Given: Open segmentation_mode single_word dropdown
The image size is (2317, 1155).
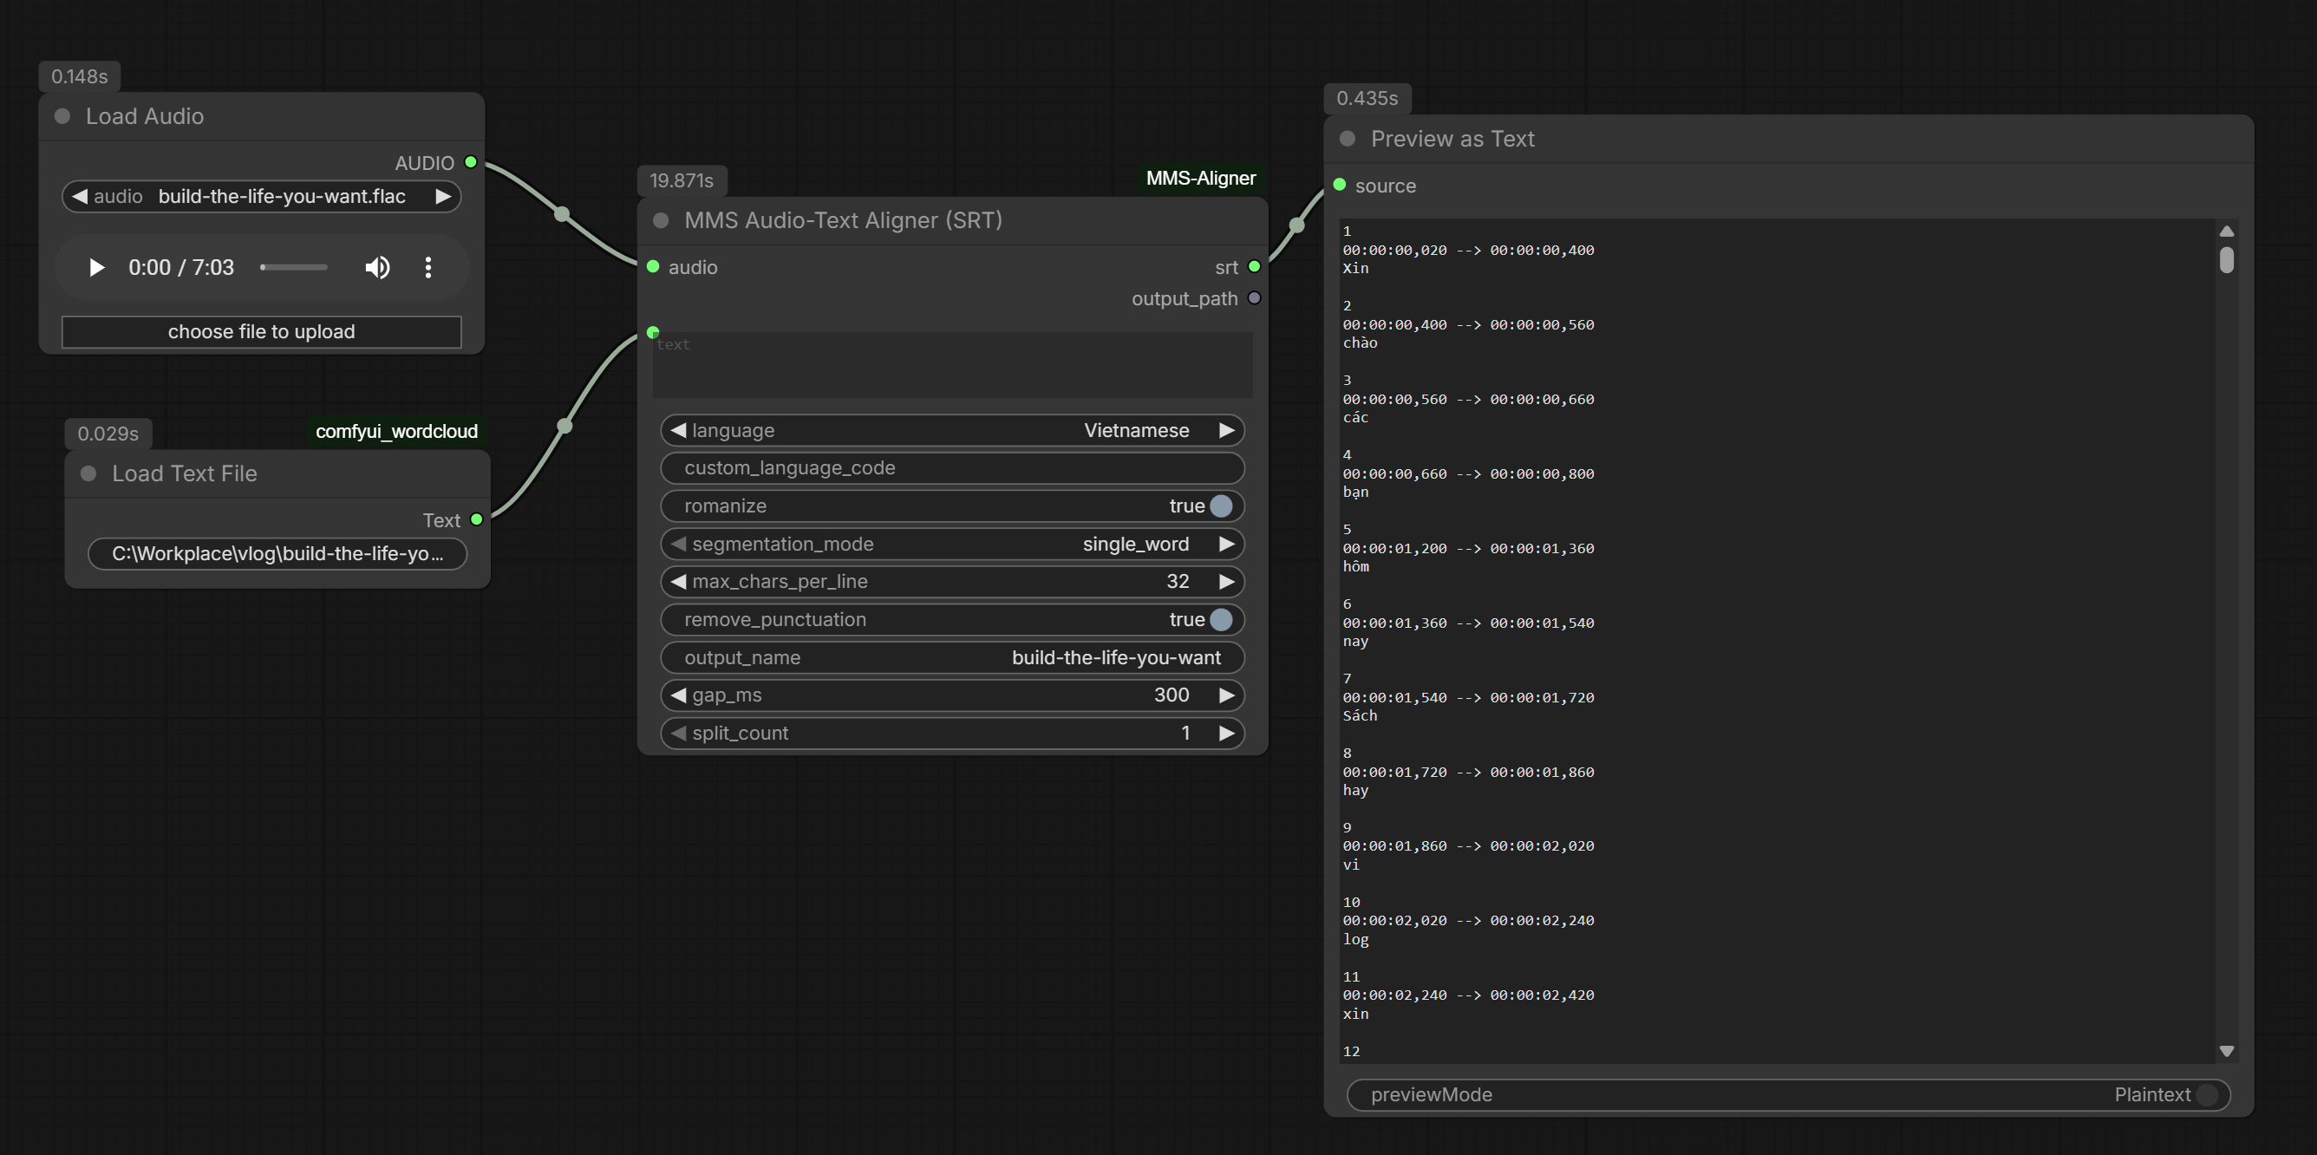Looking at the screenshot, I should (952, 544).
